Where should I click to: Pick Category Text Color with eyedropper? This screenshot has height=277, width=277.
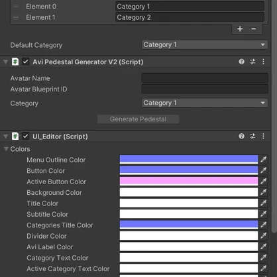click(263, 257)
